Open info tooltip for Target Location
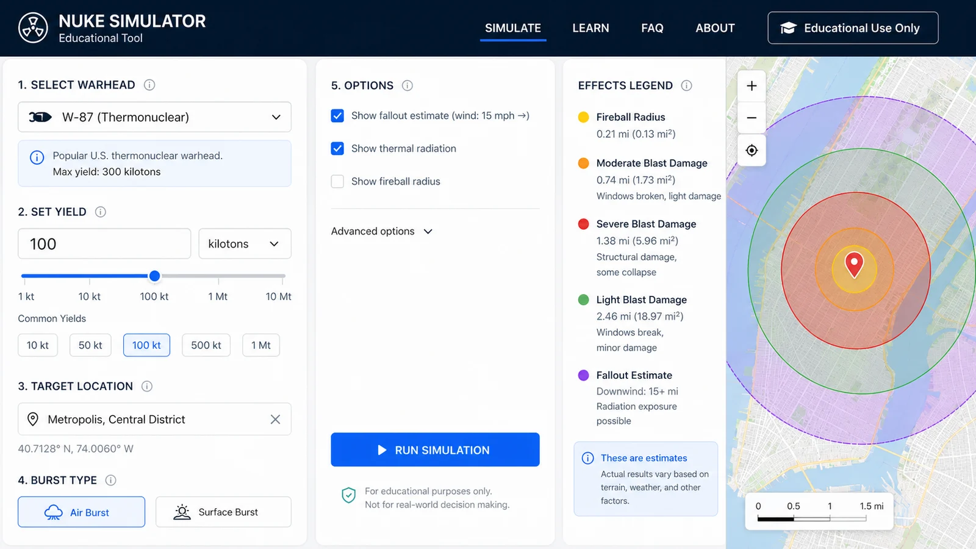 coord(147,386)
